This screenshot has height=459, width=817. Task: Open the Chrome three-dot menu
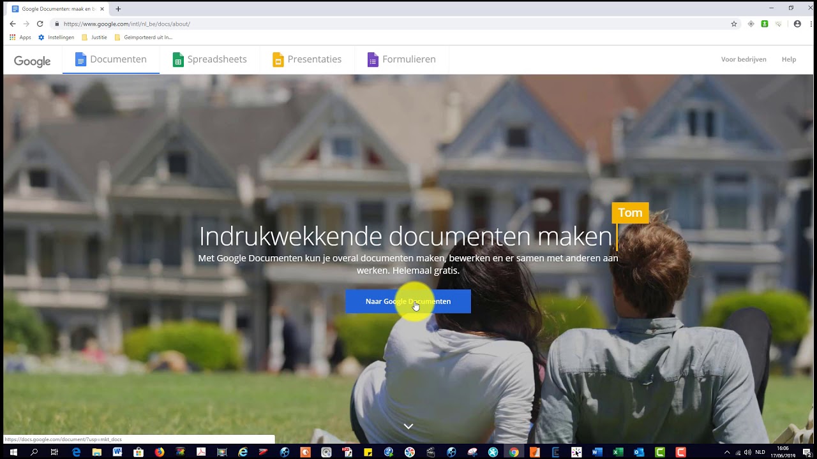[810, 24]
